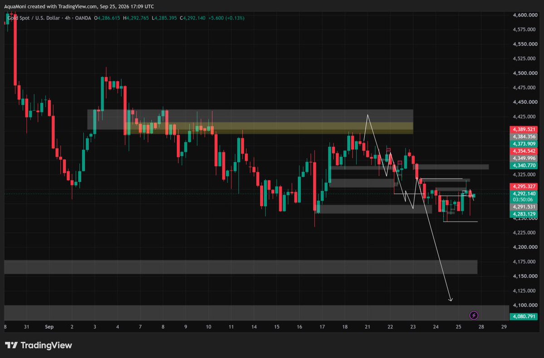Click the low value L4,285.395
Image resolution: width=544 pixels, height=358 pixels.
[x=164, y=18]
